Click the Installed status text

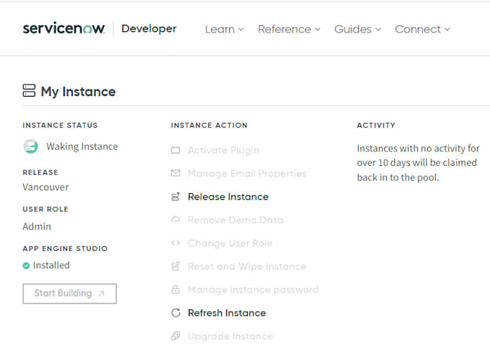point(51,265)
